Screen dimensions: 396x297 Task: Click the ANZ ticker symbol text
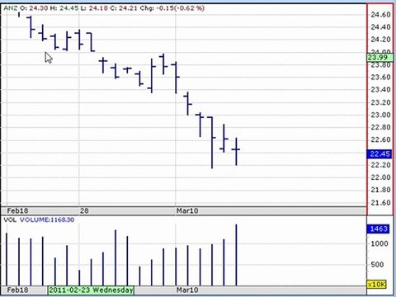tap(11, 8)
